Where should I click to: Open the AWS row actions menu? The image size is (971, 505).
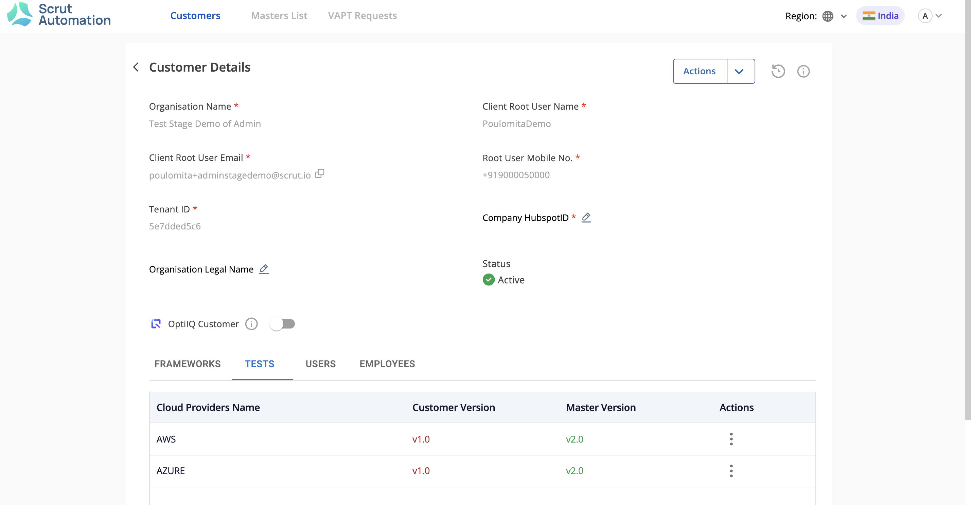pyautogui.click(x=731, y=439)
